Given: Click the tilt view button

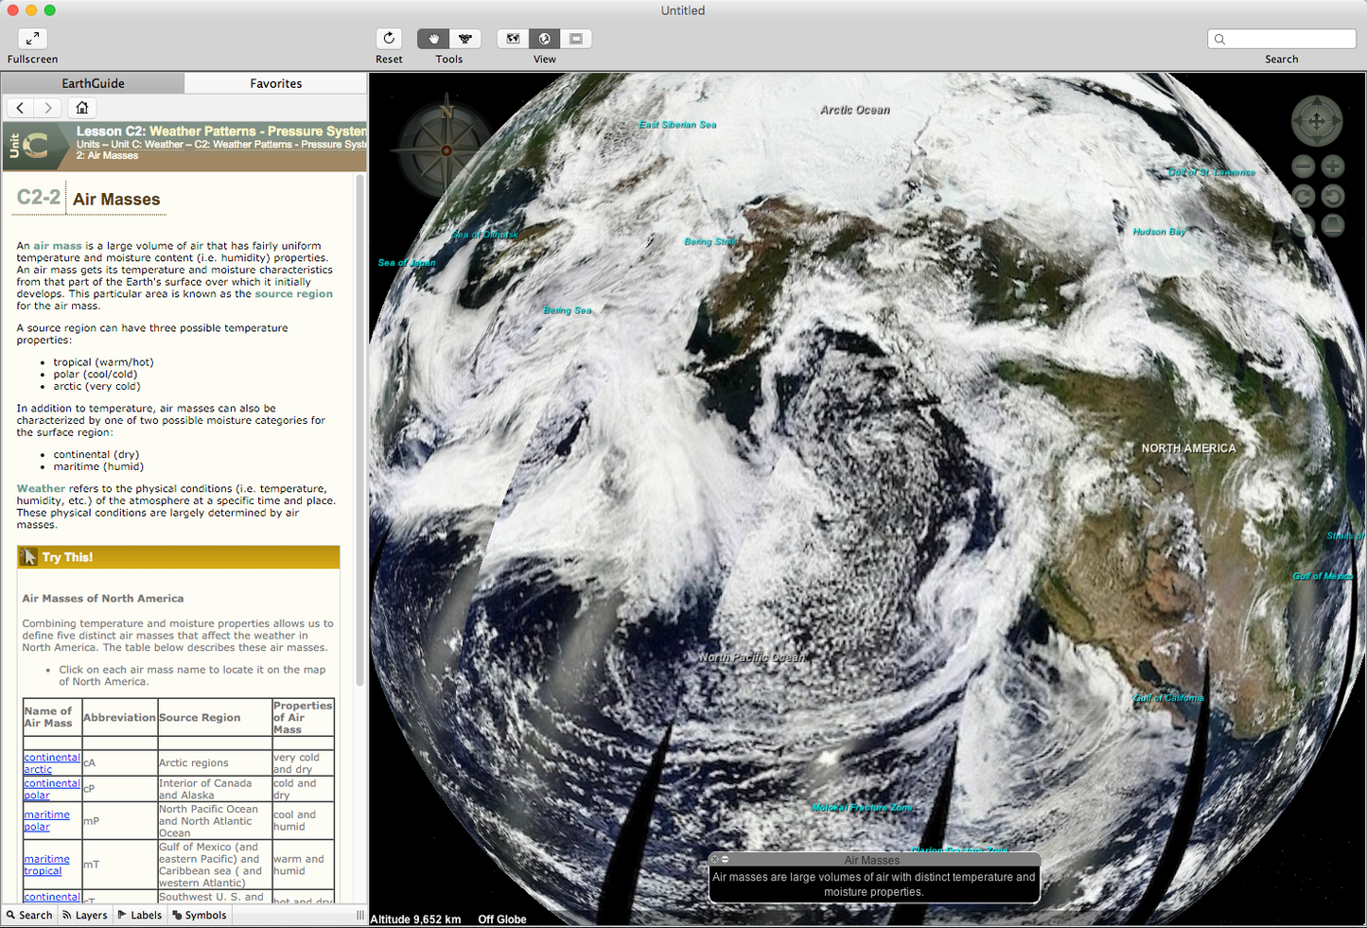Looking at the screenshot, I should (1332, 225).
